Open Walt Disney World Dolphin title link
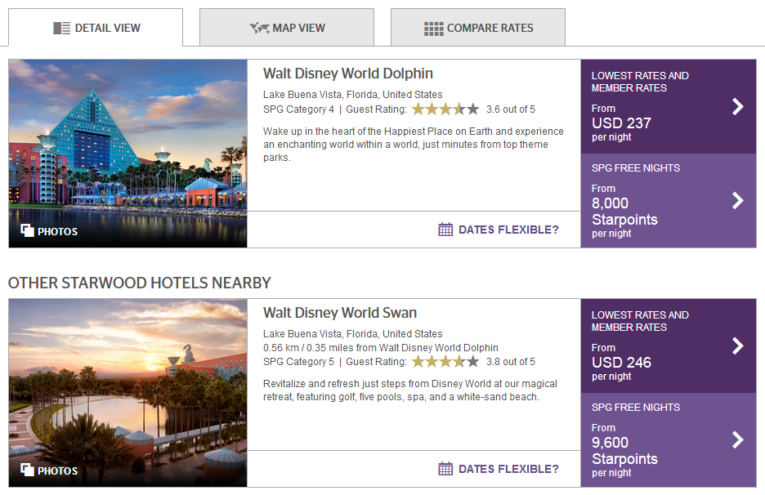 348,74
